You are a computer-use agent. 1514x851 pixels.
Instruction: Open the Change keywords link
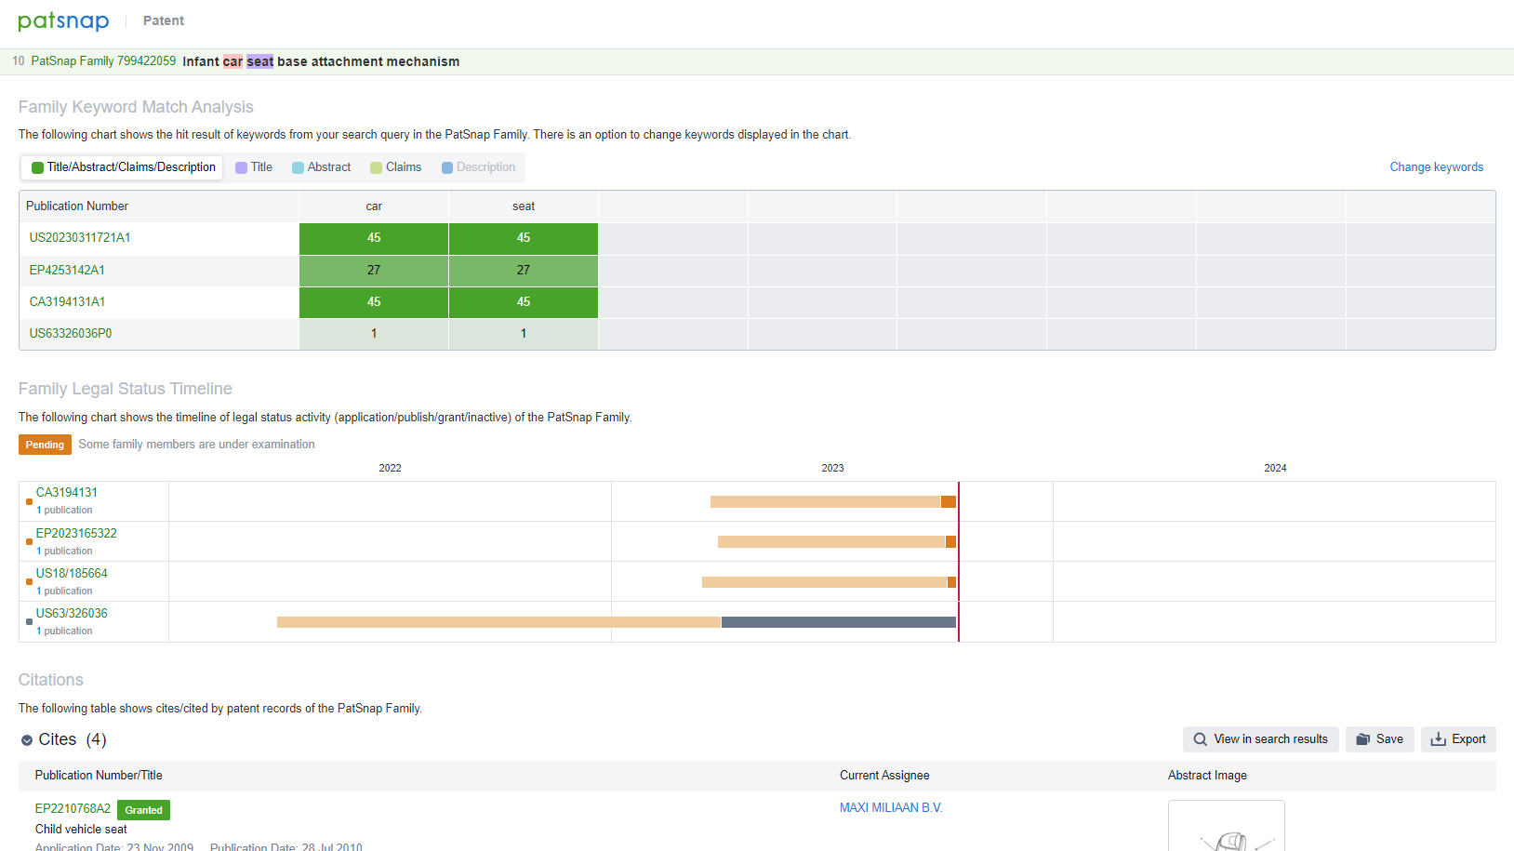[x=1436, y=167]
